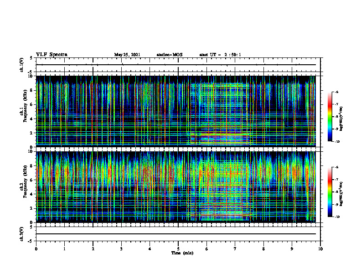This screenshot has width=361, height=279.
Task: Click the "7" minute tick on time axis
Action: 235,249
